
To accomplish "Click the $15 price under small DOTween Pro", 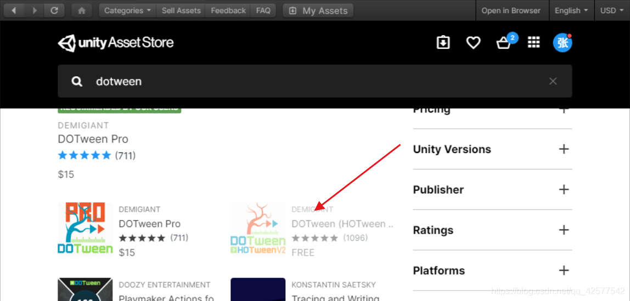I will pos(127,252).
